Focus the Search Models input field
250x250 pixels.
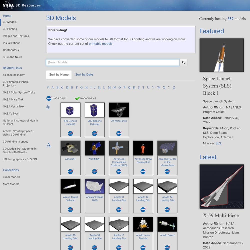113,62
